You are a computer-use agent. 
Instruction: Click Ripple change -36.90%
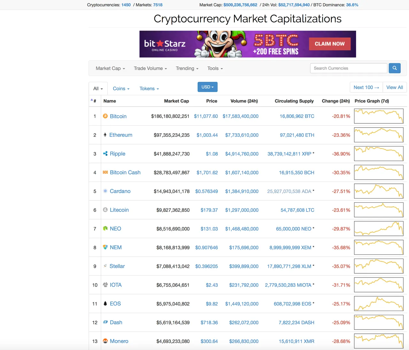click(x=341, y=154)
